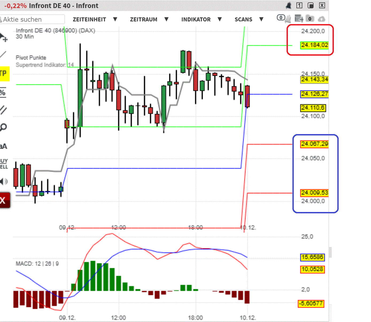Screen dimensions: 371x322
Task: Click the add to watchlist icon
Action: pos(299,19)
